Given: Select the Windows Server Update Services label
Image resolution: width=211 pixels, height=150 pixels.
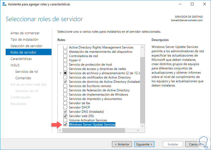Looking at the screenshot, I should click(x=92, y=125).
